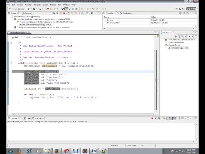Switch to the Tasks tab
This screenshot has height=154, width=205.
coord(28,118)
